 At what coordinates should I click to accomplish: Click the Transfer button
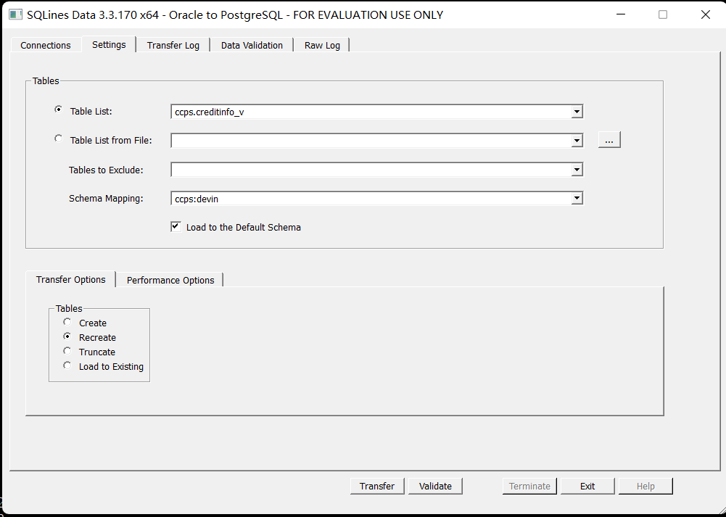click(377, 486)
